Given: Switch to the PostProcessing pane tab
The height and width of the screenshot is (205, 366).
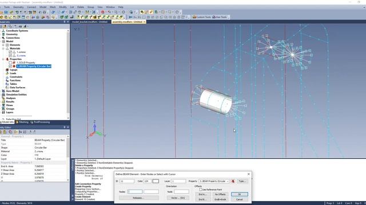Looking at the screenshot, I should click(40, 122).
